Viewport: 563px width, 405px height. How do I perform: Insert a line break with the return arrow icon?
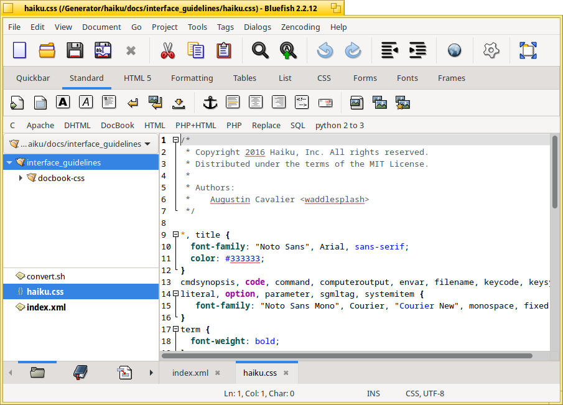pos(133,103)
